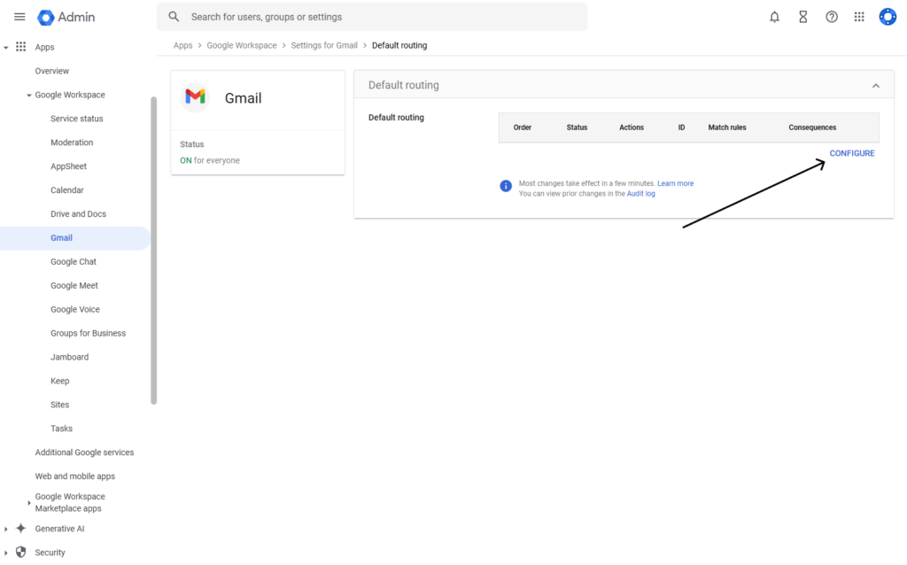Image resolution: width=907 pixels, height=565 pixels.
Task: Click the Status column header
Action: pos(577,128)
